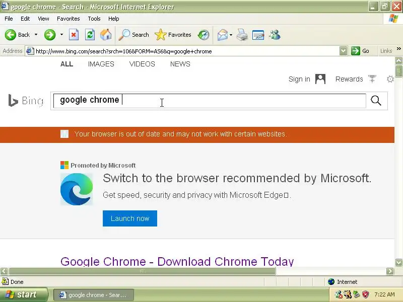
Task: Click the status bar warning icon beside Done
Action: (5, 281)
